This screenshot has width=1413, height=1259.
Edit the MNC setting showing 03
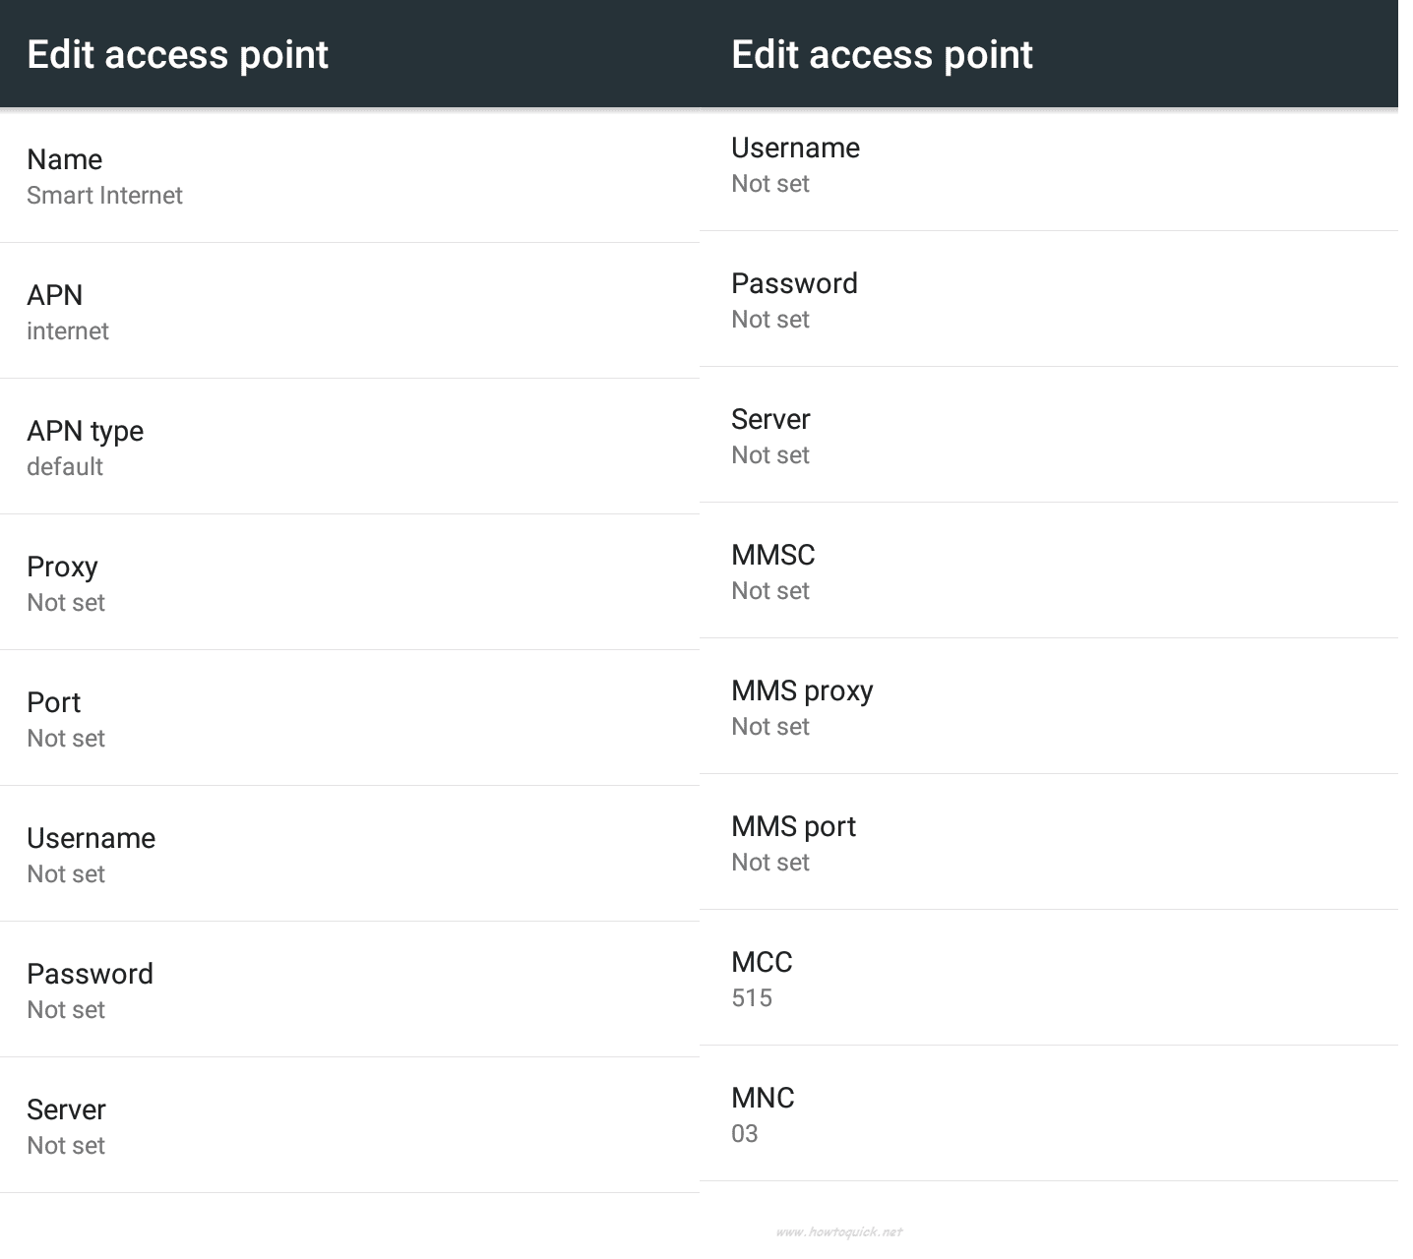coord(1049,1114)
